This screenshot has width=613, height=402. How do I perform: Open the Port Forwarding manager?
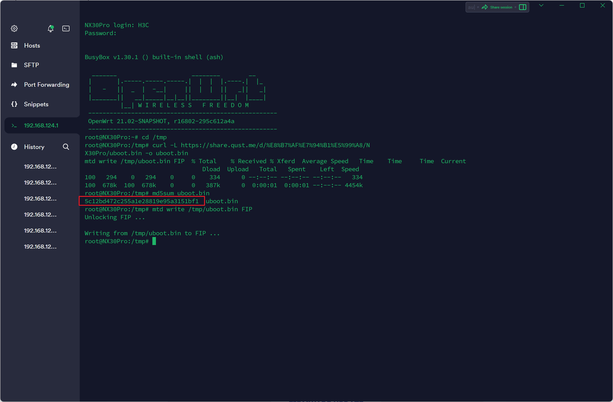point(46,84)
